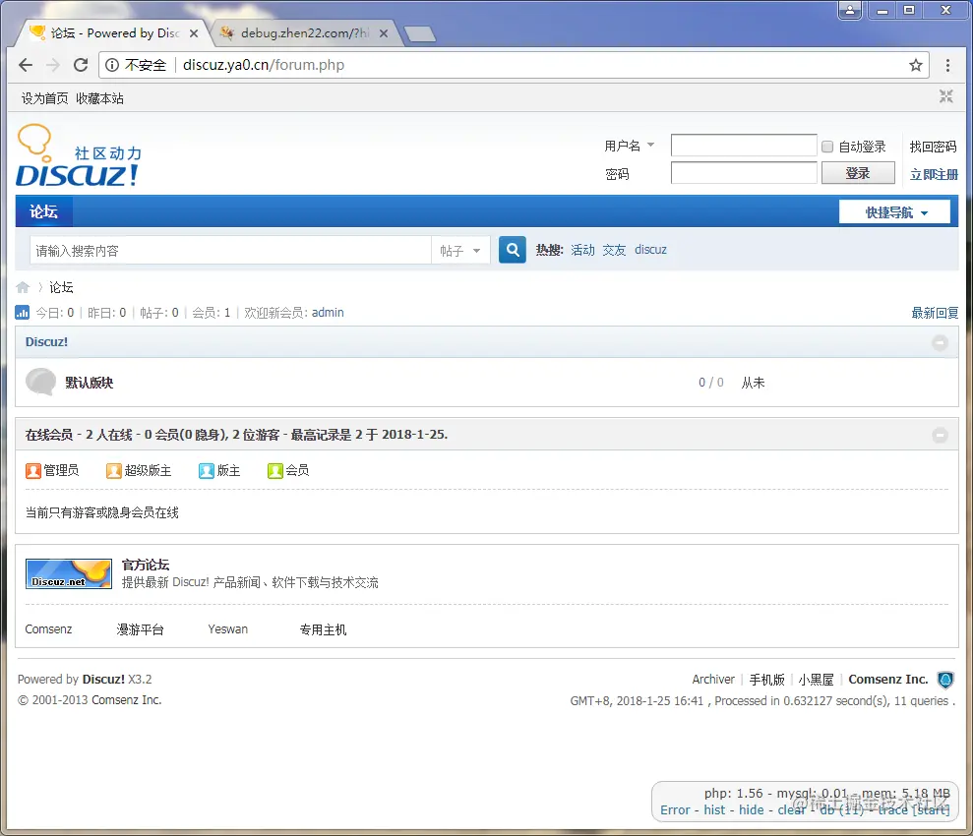Switch to the debug.zhen22.com browser tab
The image size is (973, 836).
[304, 33]
